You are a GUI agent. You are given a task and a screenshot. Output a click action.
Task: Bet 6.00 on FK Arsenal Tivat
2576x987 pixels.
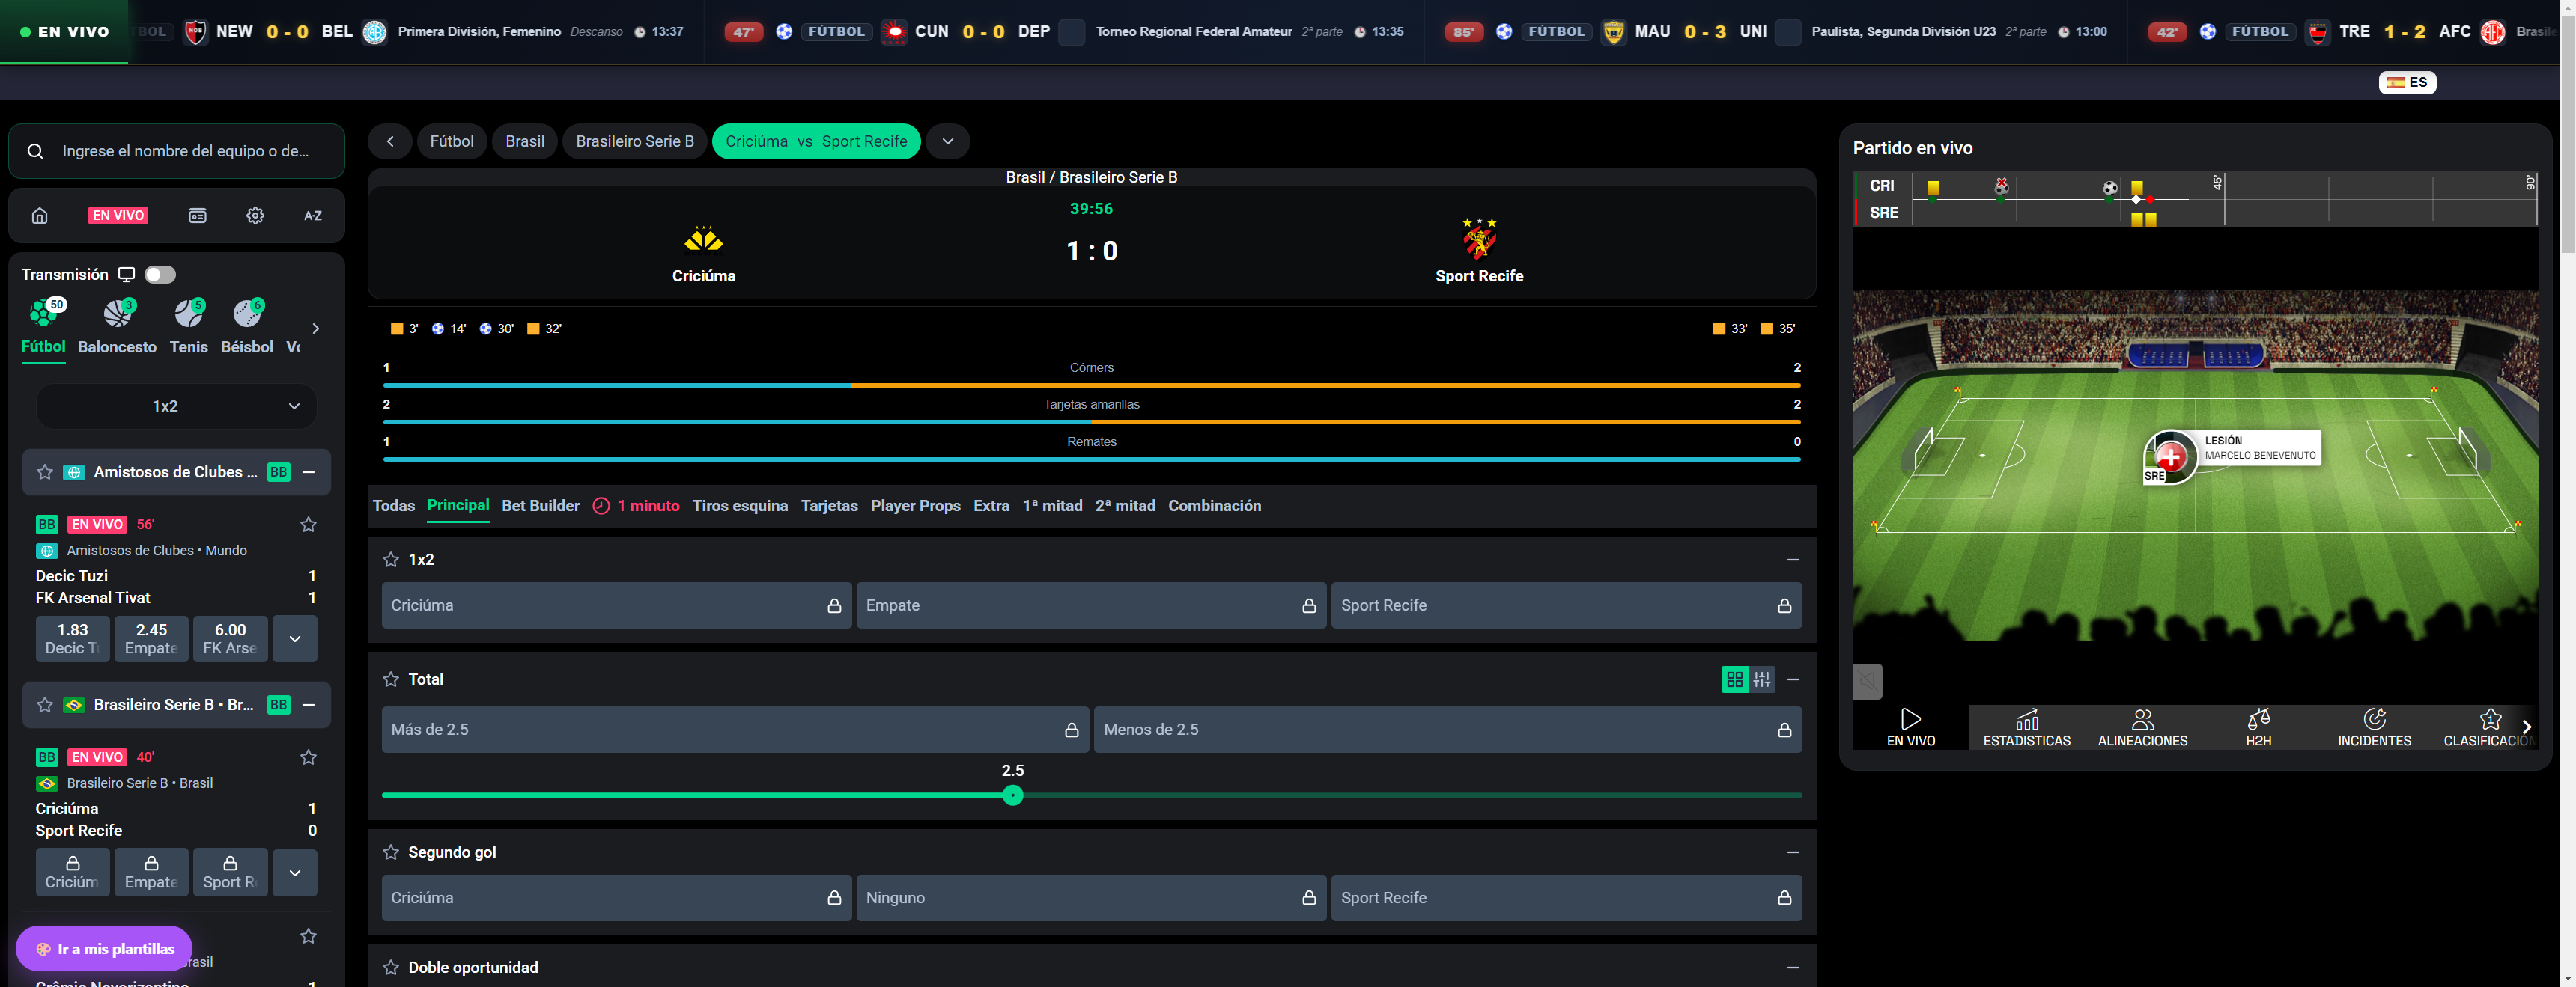point(230,638)
